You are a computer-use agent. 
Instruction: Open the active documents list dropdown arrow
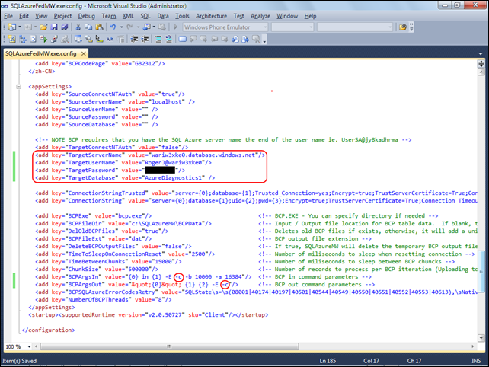pos(481,54)
